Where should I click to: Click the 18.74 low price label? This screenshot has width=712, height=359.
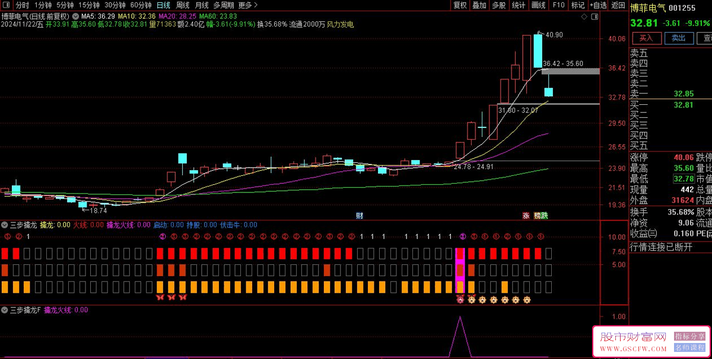(x=98, y=210)
